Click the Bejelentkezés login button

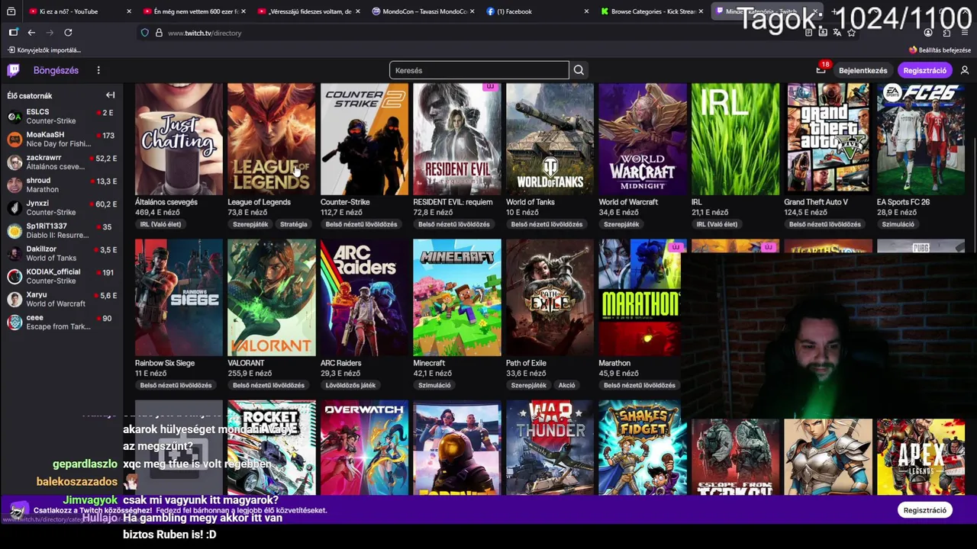[863, 70]
